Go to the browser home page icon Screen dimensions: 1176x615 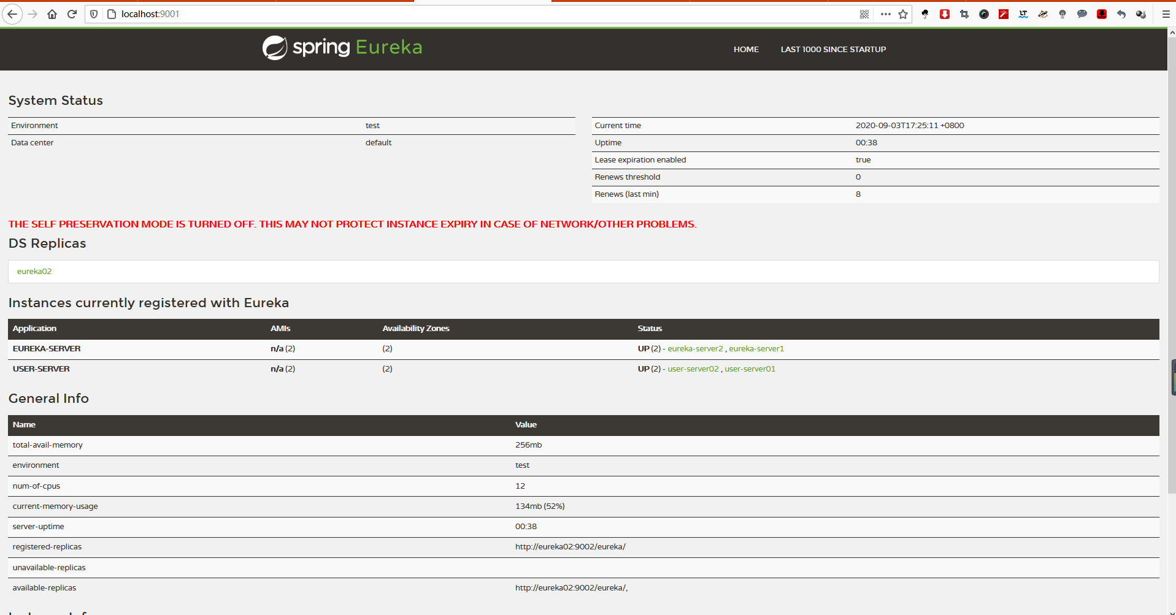(52, 14)
